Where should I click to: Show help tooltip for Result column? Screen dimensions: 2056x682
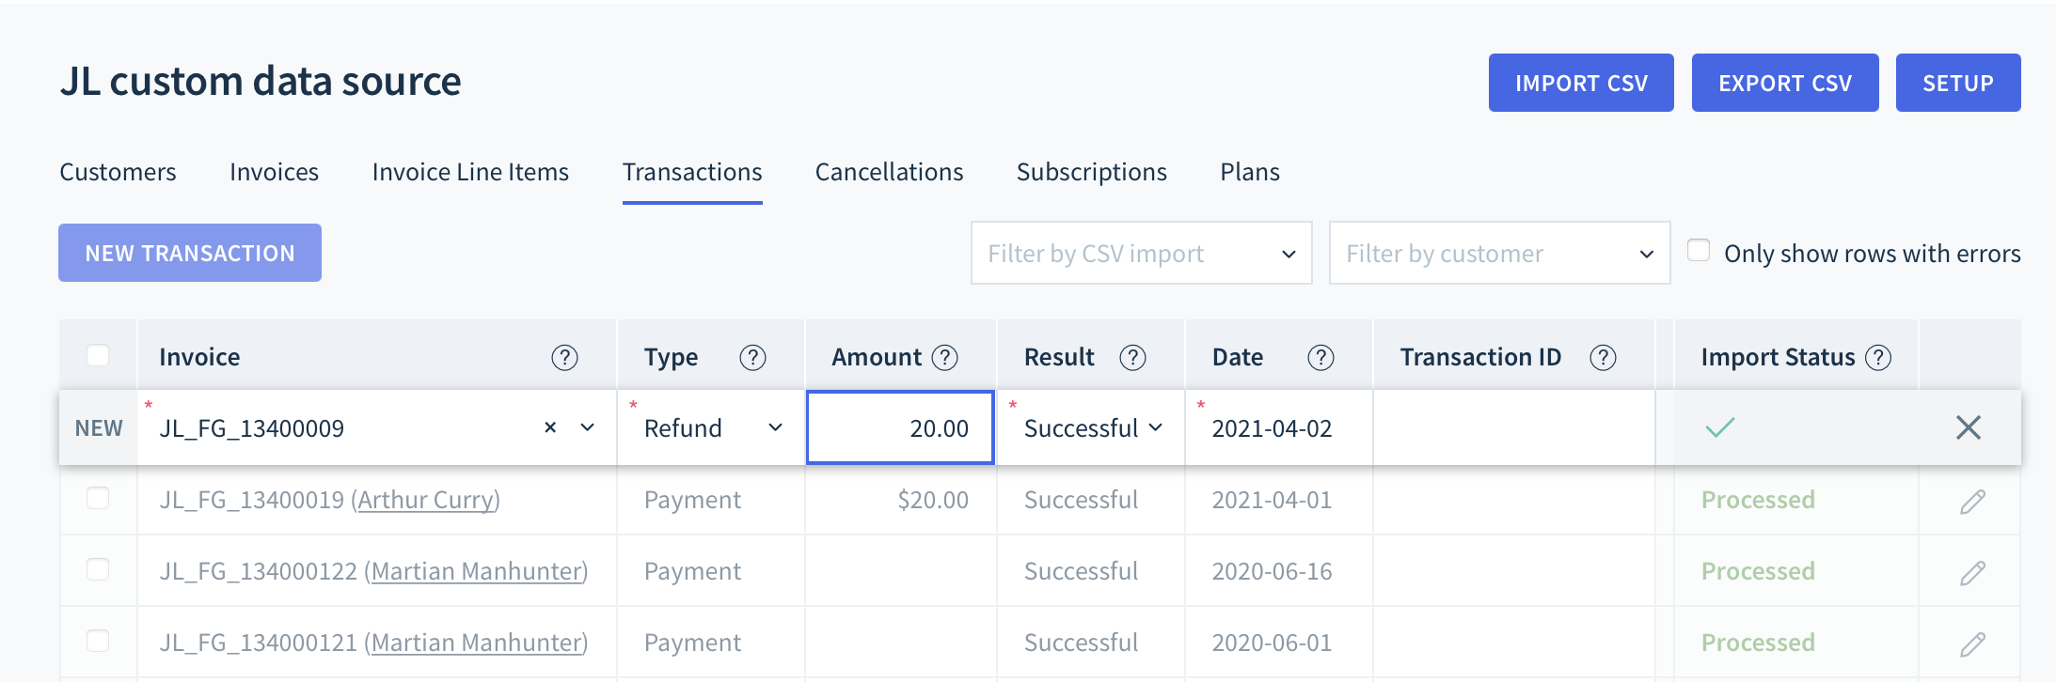(1132, 358)
